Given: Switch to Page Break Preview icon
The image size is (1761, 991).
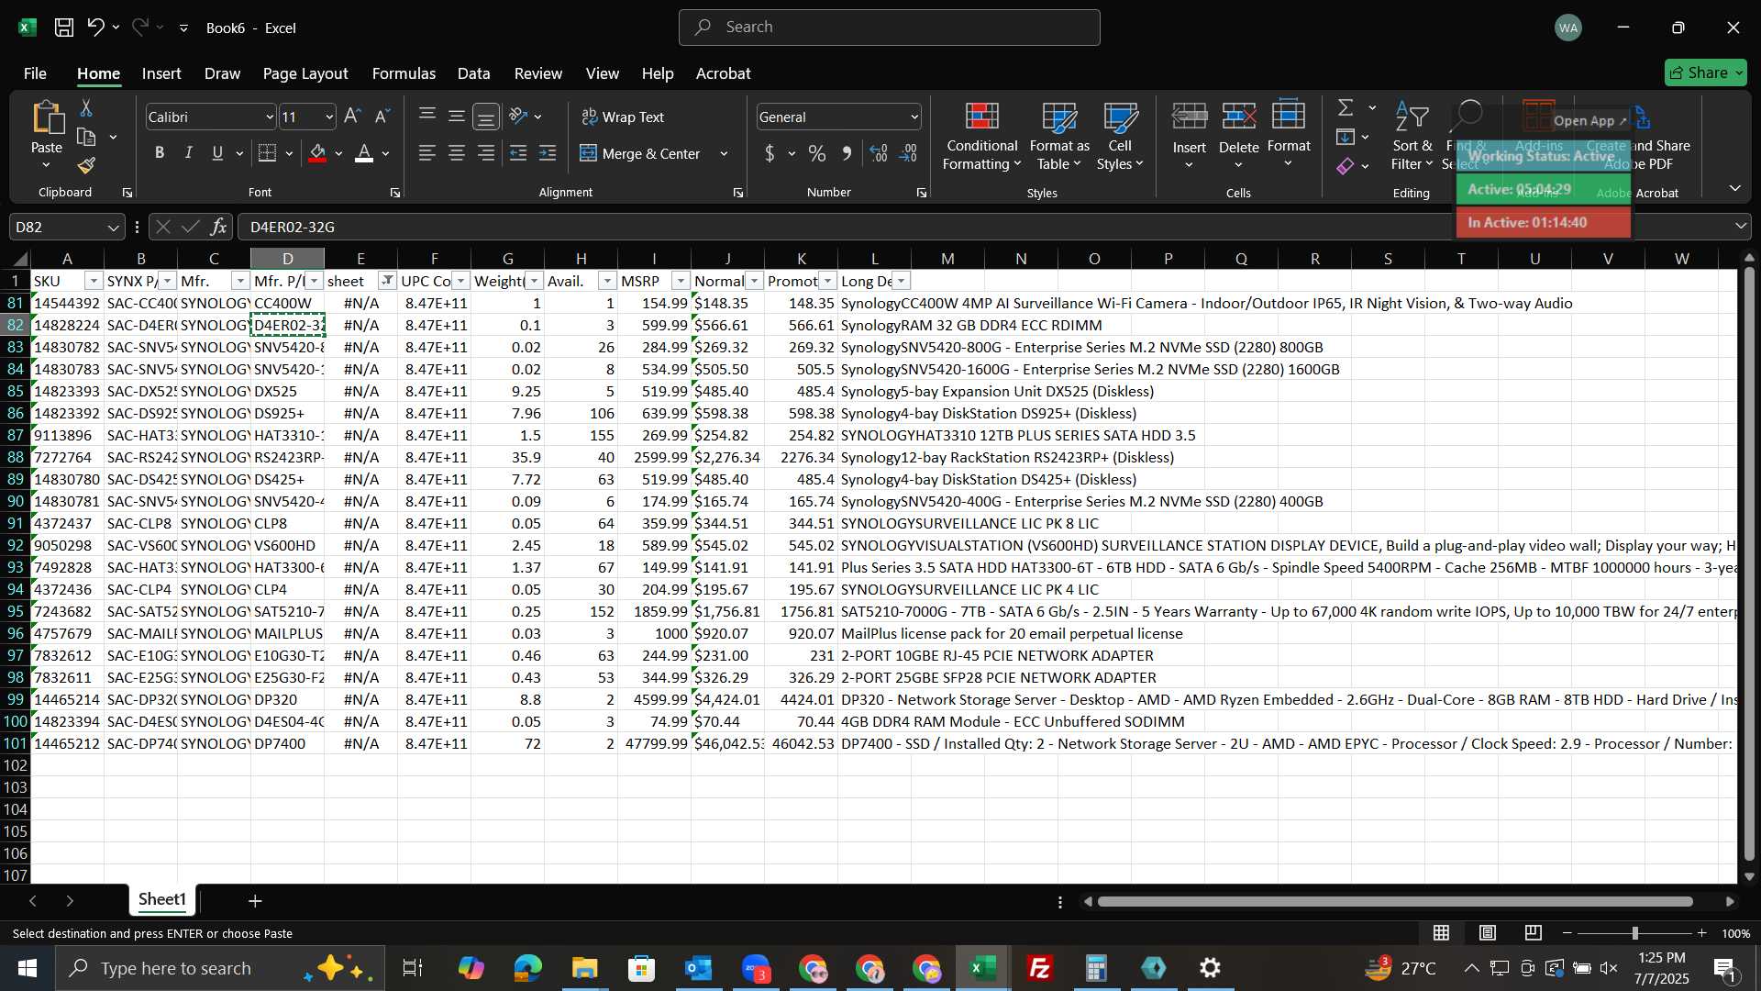Looking at the screenshot, I should tap(1534, 933).
